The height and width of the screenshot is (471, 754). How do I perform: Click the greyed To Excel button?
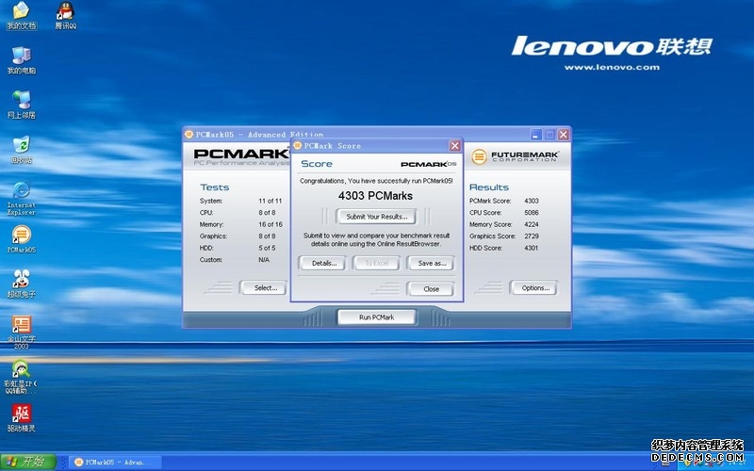tap(376, 264)
